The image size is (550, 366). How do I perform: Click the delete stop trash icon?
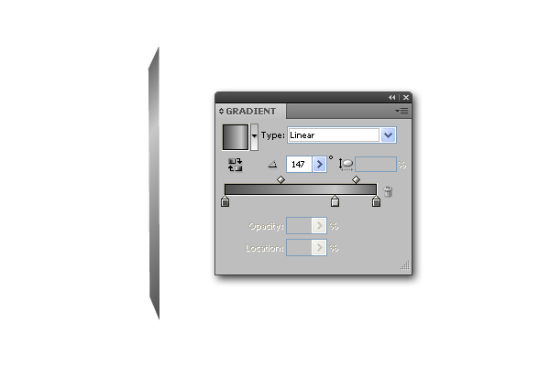click(x=388, y=191)
